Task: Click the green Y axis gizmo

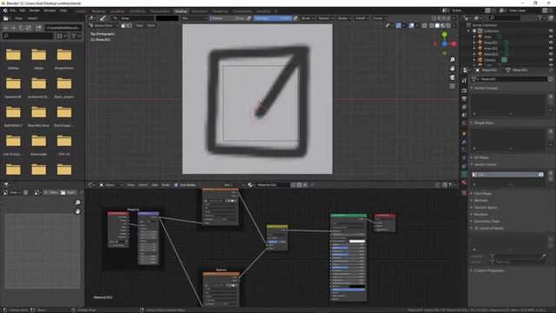Action: pos(445,35)
